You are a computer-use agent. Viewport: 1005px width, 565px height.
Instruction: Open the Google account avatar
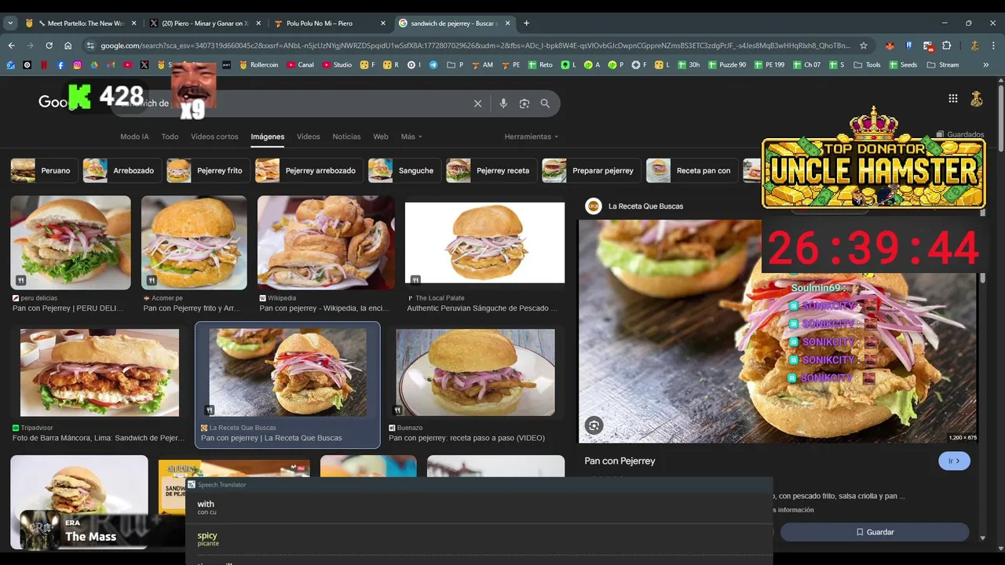click(x=976, y=99)
